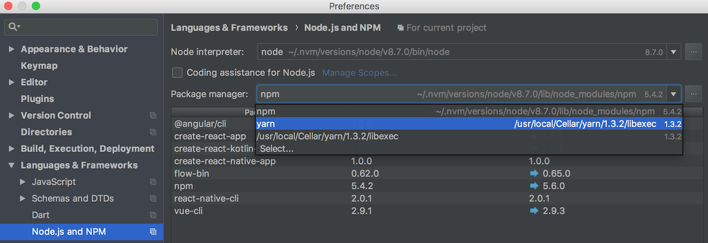Click the project icon beside Languages & Frameworks
The image size is (708, 243).
(x=153, y=165)
